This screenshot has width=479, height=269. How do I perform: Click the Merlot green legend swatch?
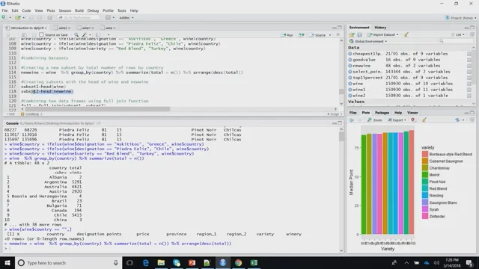(425, 175)
